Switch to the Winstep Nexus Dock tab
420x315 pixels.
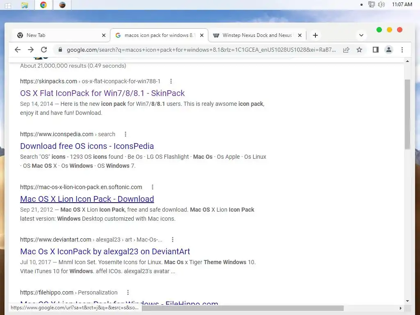pyautogui.click(x=257, y=35)
